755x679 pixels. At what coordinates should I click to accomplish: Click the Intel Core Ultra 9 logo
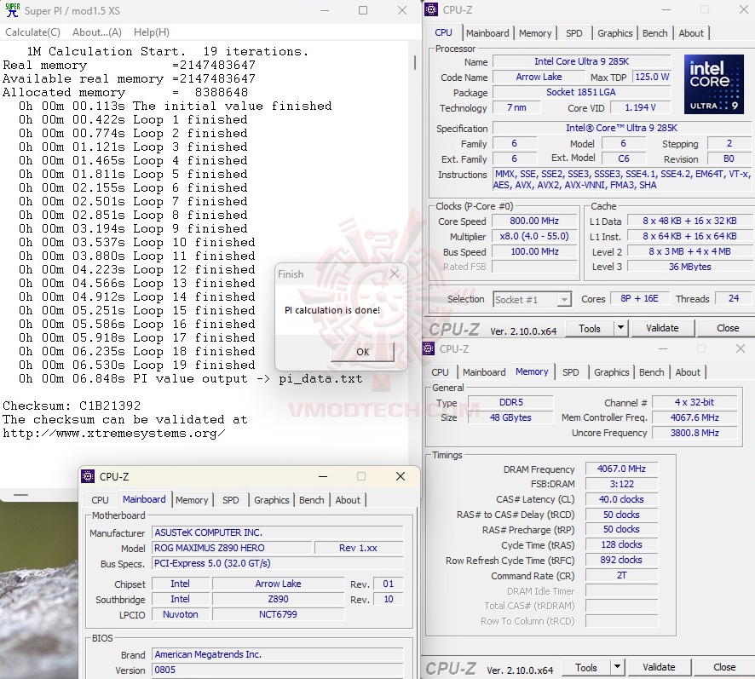point(713,83)
